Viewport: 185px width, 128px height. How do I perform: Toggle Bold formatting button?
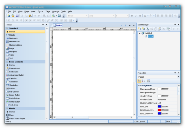pos(132,16)
